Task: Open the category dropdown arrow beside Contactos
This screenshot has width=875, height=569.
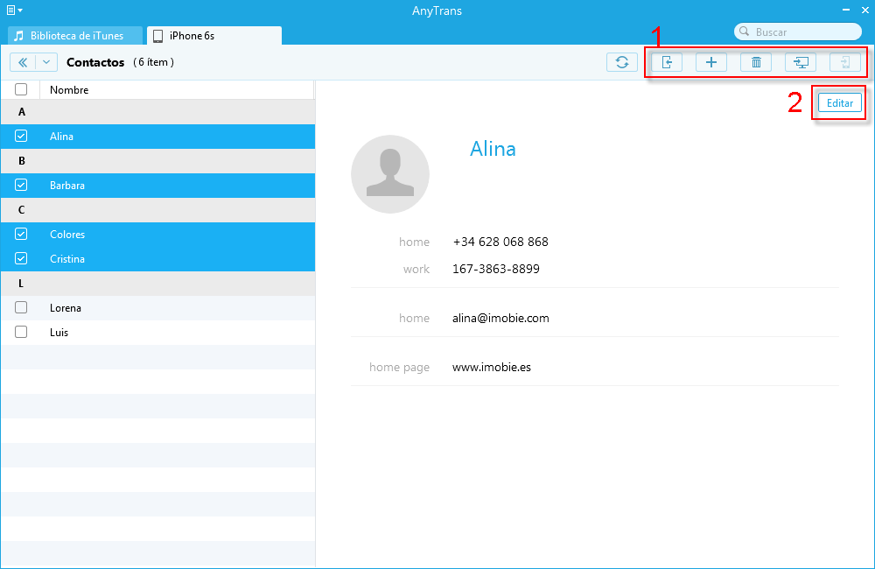Action: [46, 62]
